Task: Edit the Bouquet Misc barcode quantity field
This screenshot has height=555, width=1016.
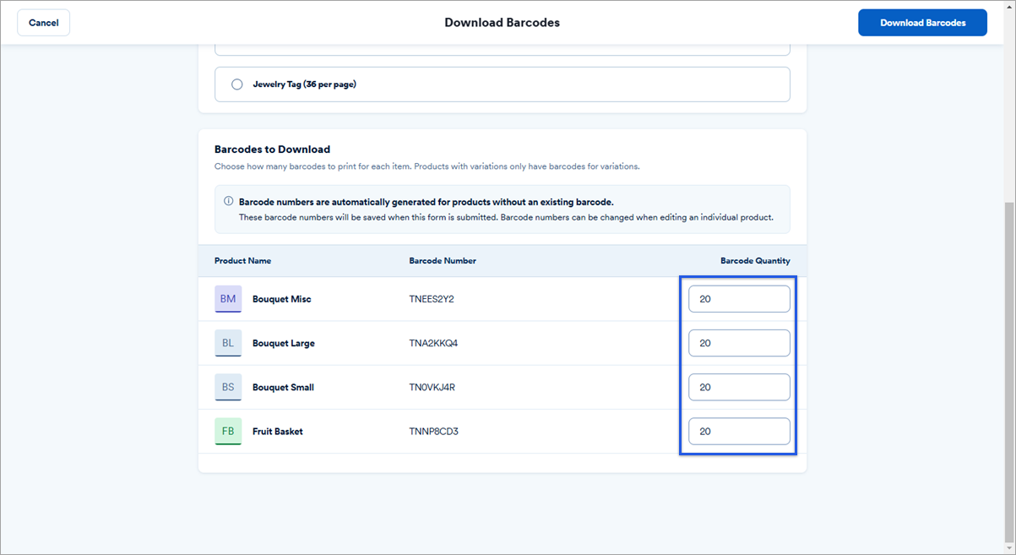Action: [x=739, y=299]
